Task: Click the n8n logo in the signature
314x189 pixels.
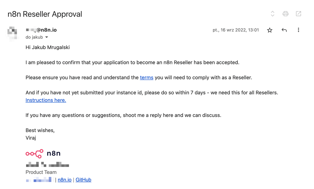Action: tap(43, 153)
